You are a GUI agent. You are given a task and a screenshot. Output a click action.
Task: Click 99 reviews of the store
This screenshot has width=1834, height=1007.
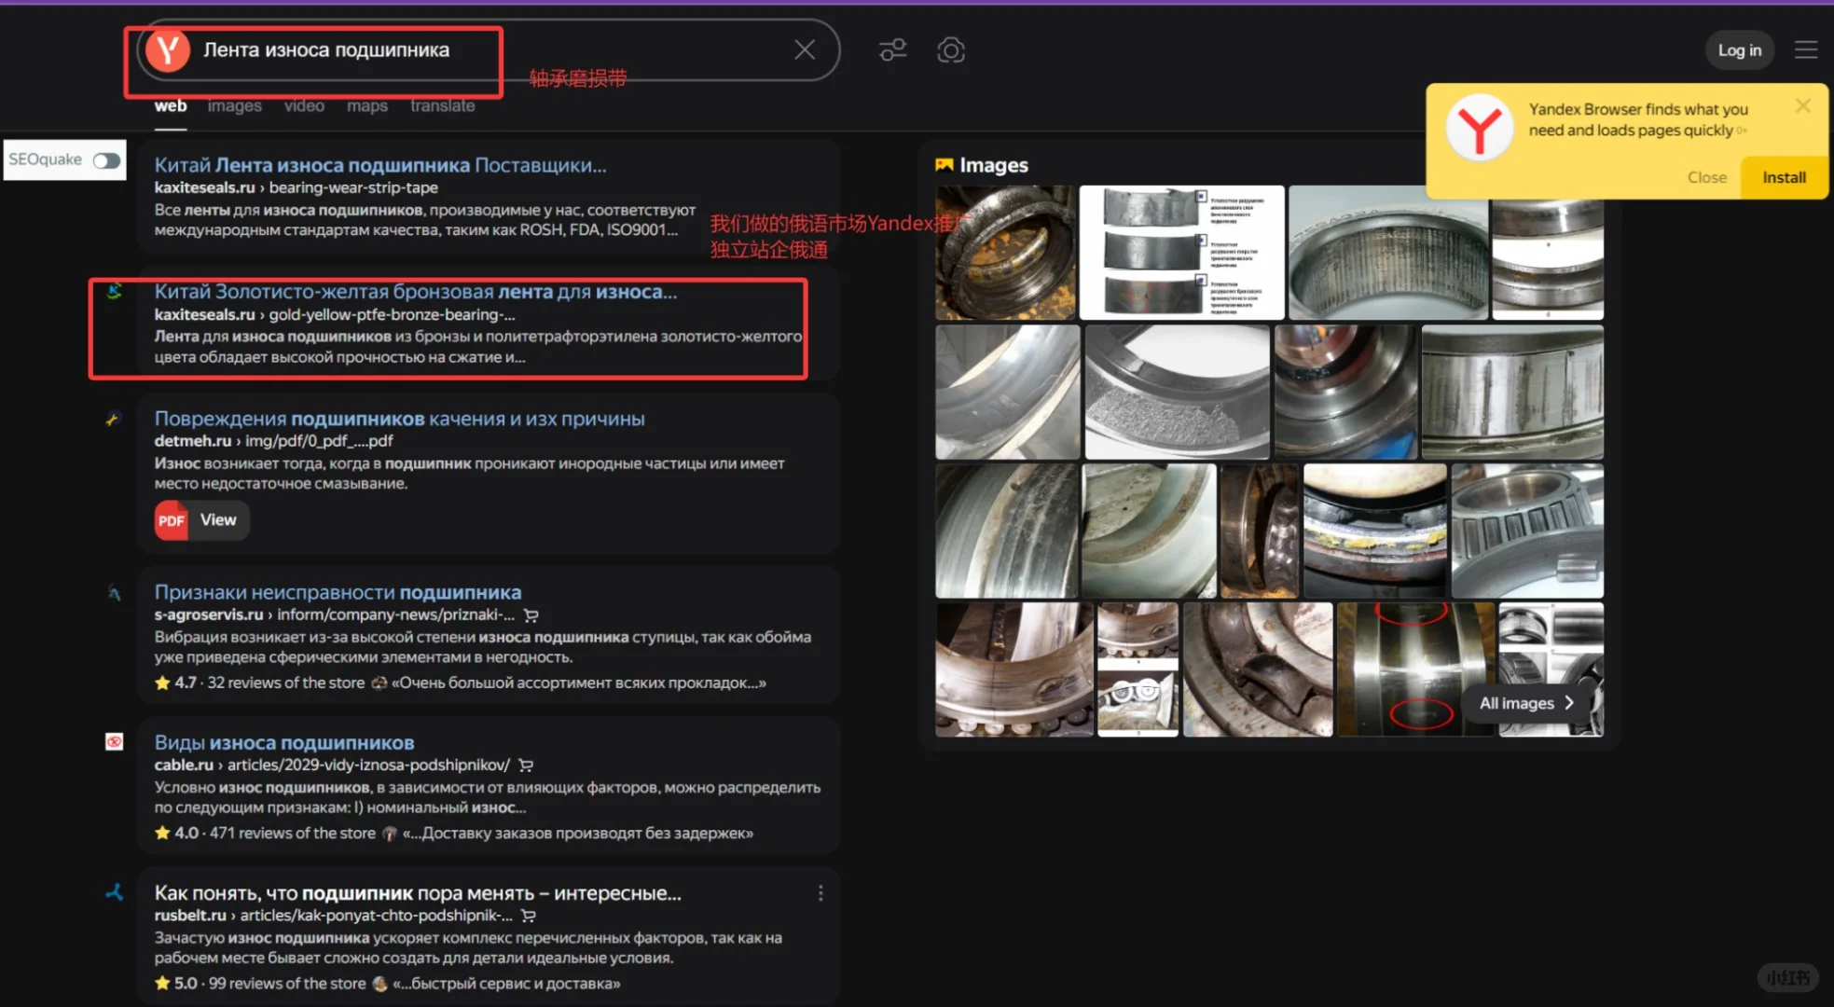coord(287,983)
